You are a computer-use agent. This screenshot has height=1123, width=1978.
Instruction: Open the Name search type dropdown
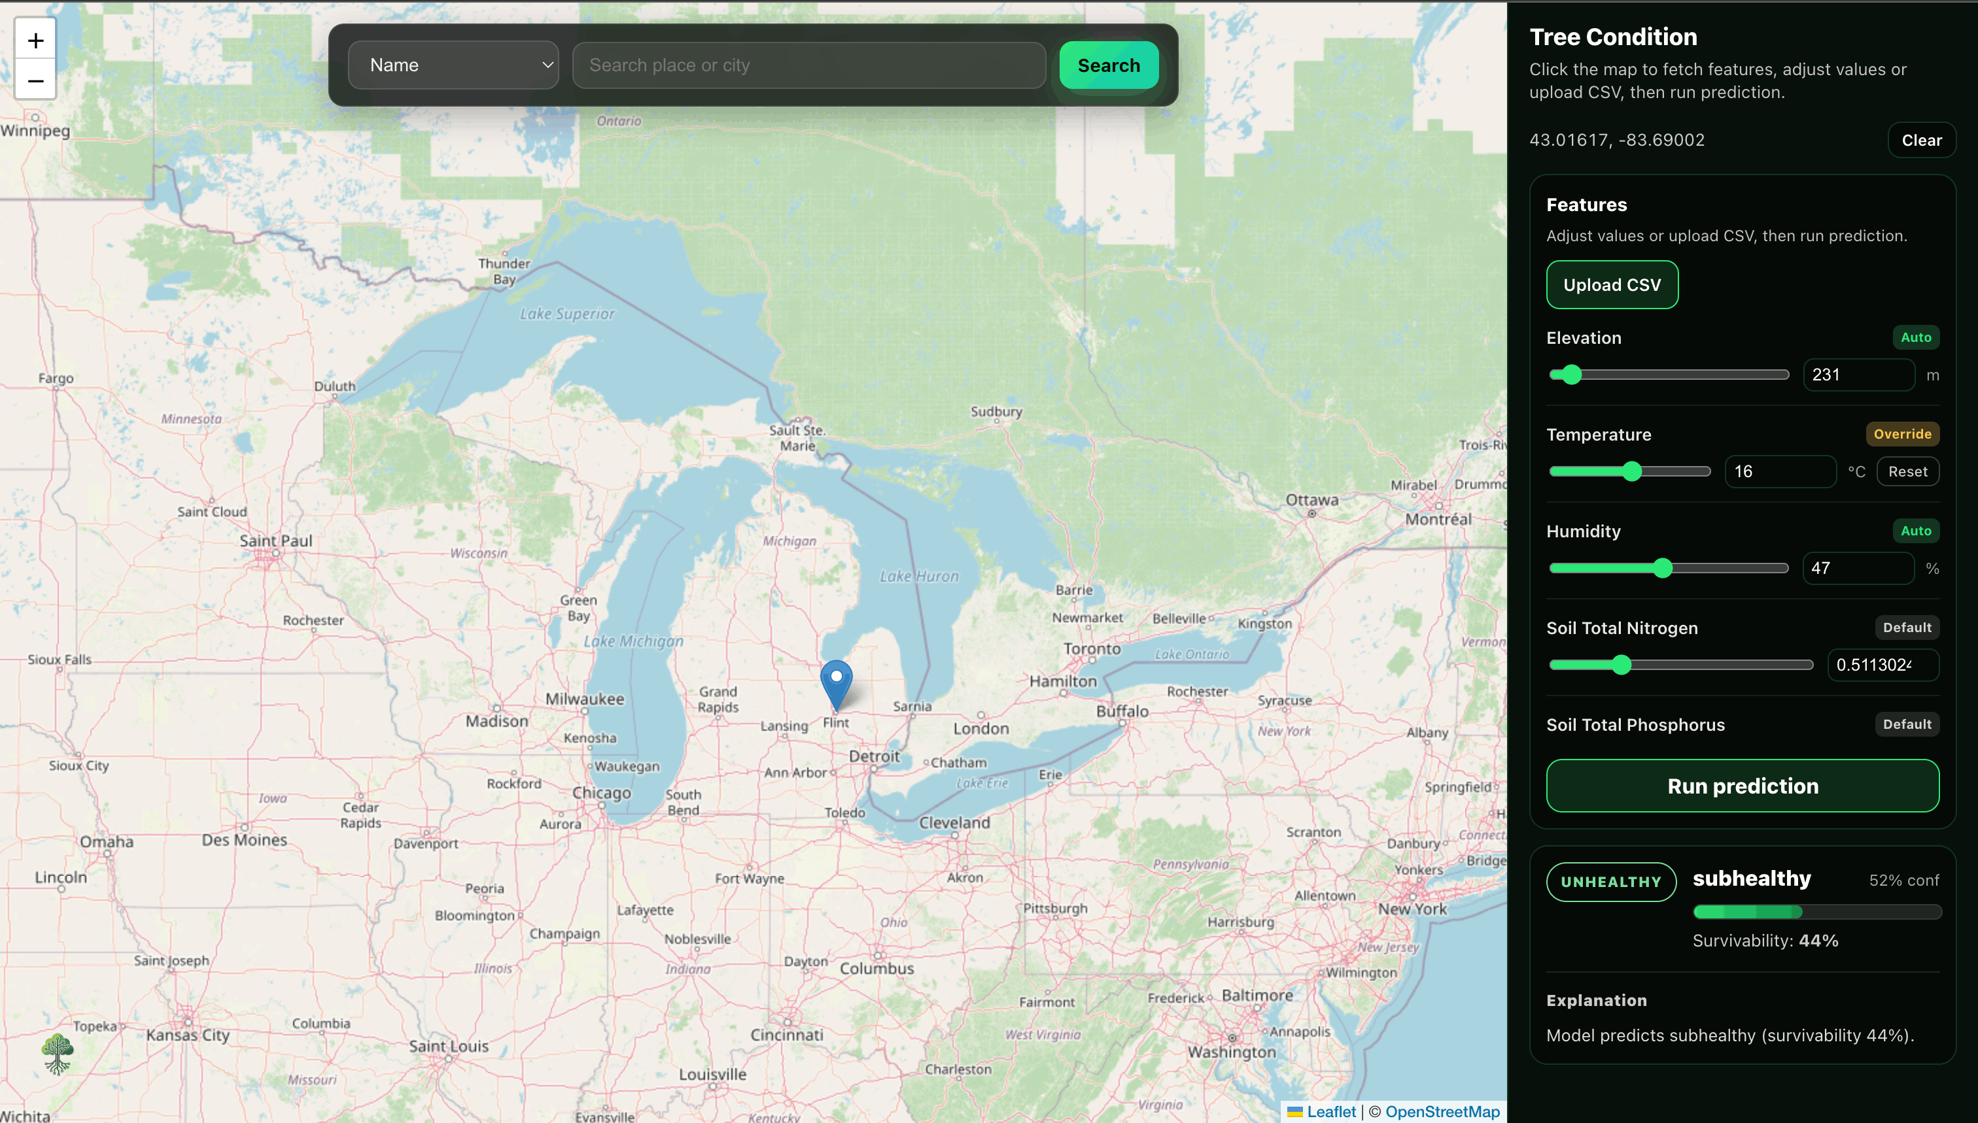tap(454, 65)
